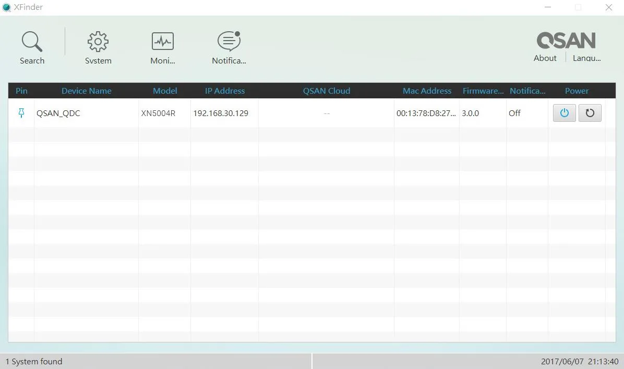Sort by Model column header

(x=165, y=91)
